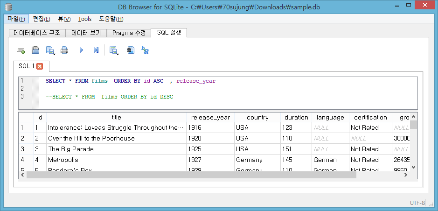Sort by release_year column header
Screen dimensions: 438x211
pos(210,117)
